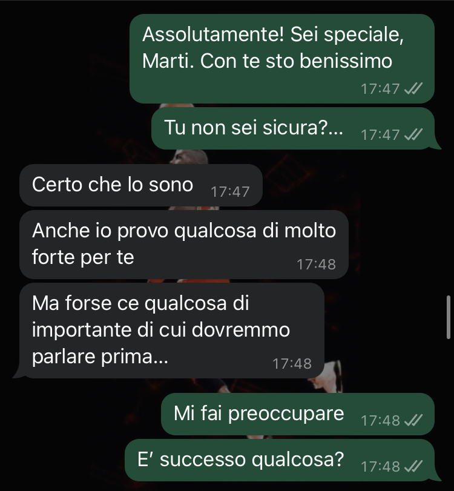Select the 'Tu non sei sicura?...' message
Viewport: 454px width, 491px height.
point(293,128)
